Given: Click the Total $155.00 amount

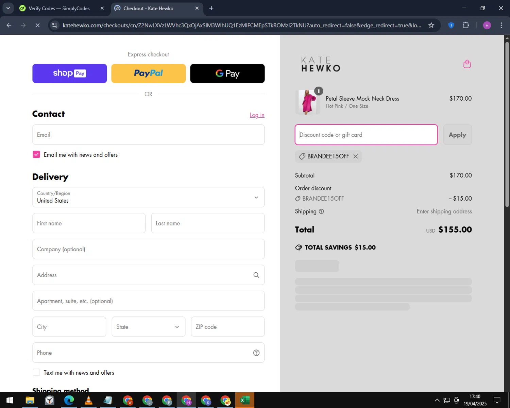Looking at the screenshot, I should click(x=455, y=230).
